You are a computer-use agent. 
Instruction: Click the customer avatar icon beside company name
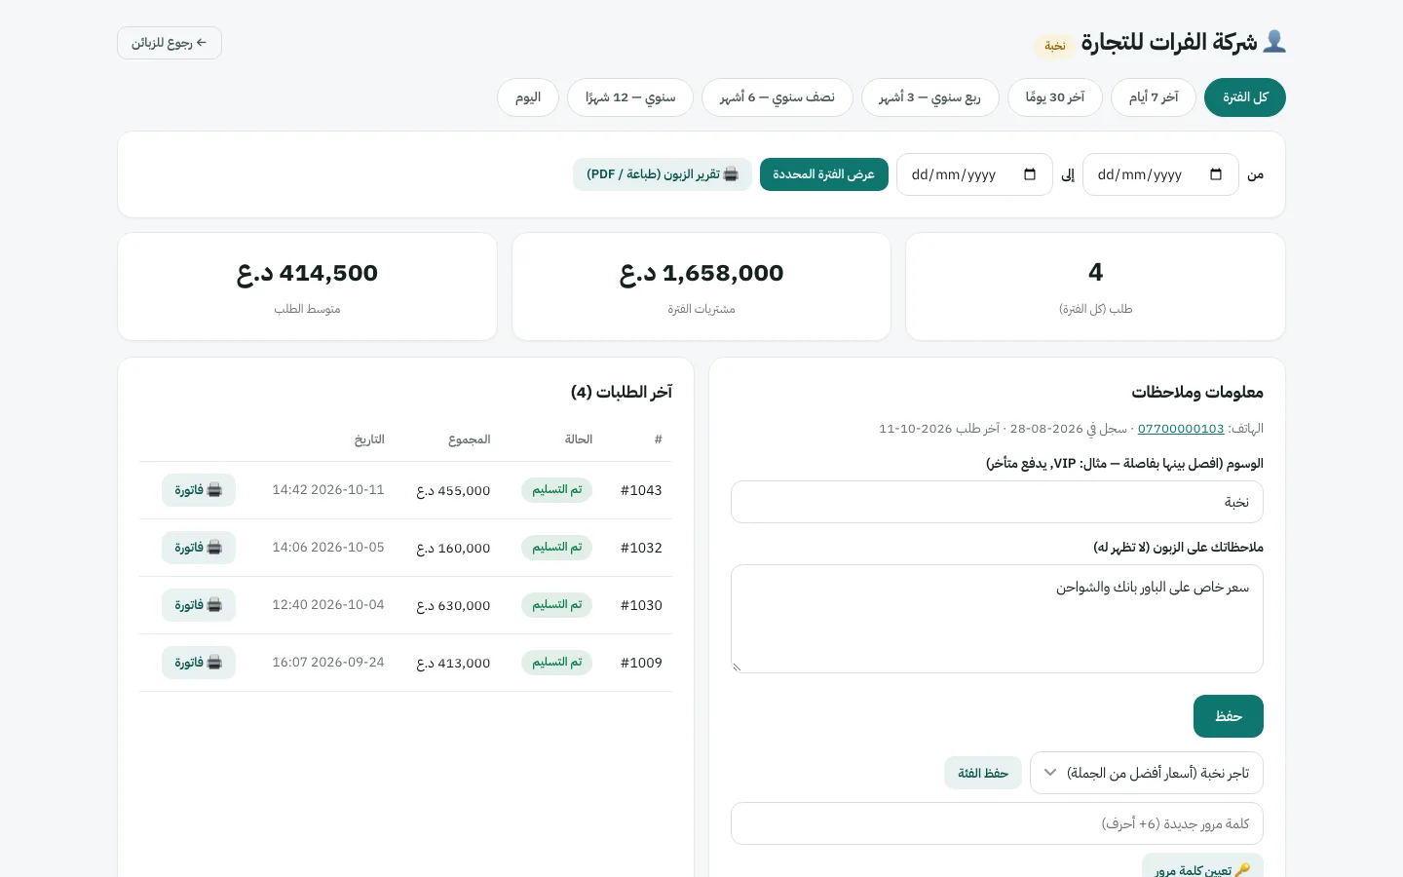tap(1274, 42)
